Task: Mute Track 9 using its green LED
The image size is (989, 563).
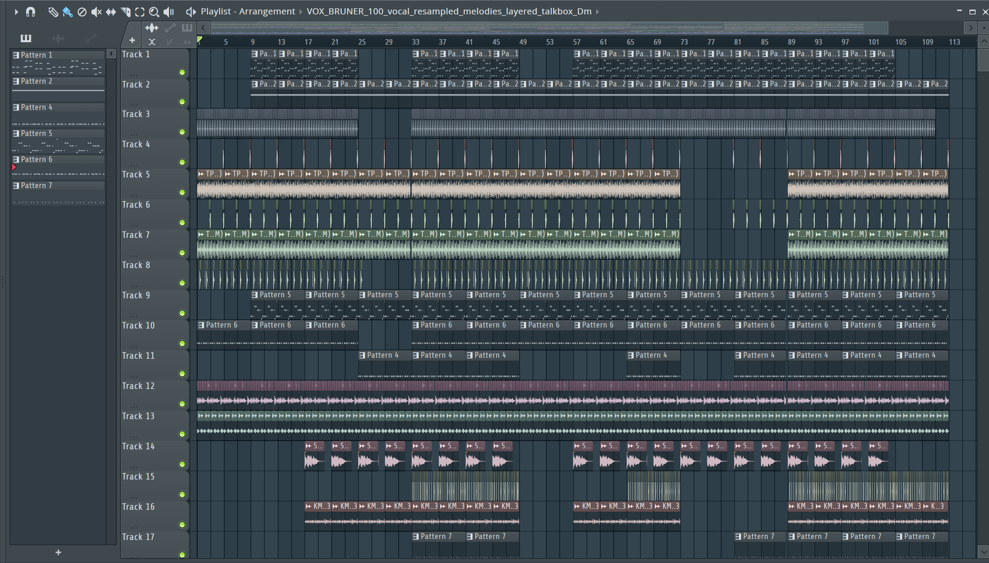Action: point(182,313)
